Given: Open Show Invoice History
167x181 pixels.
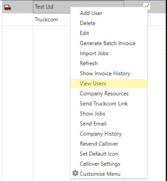Looking at the screenshot, I should [105, 73].
